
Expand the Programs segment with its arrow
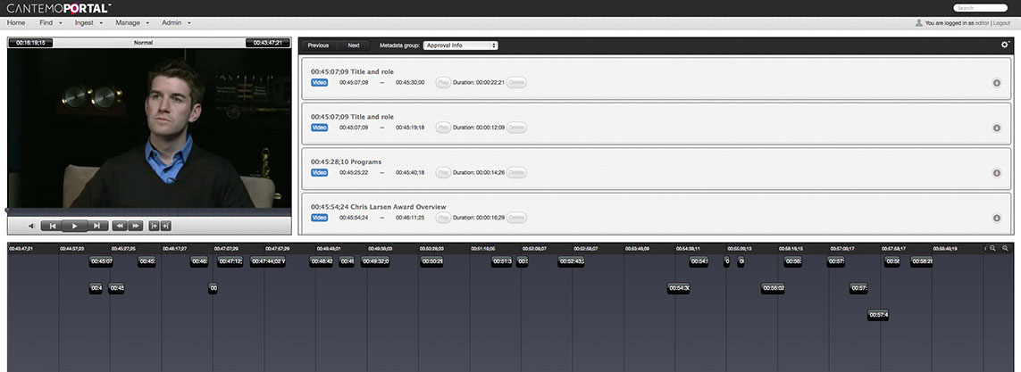click(x=997, y=173)
